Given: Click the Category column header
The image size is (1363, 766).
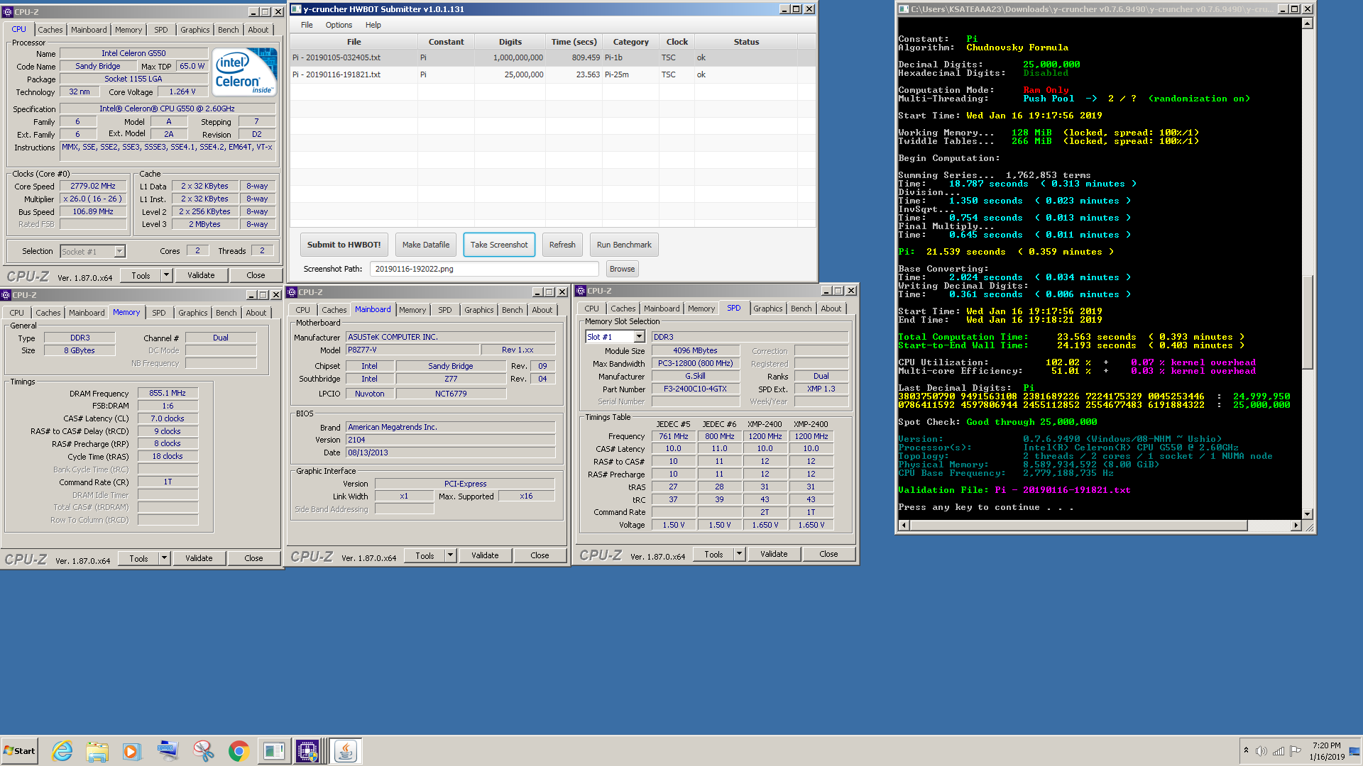Looking at the screenshot, I should pos(631,42).
